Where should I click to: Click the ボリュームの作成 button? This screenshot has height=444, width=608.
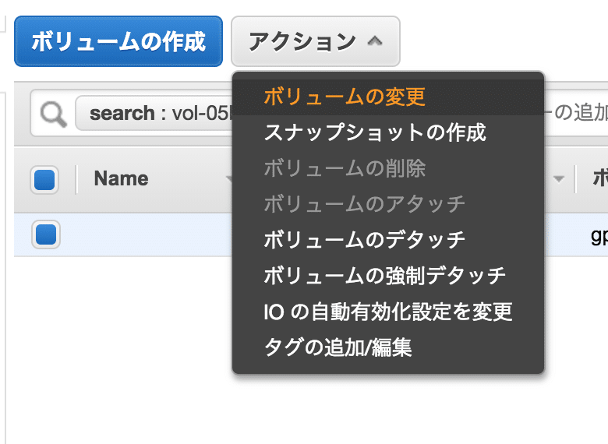click(118, 41)
